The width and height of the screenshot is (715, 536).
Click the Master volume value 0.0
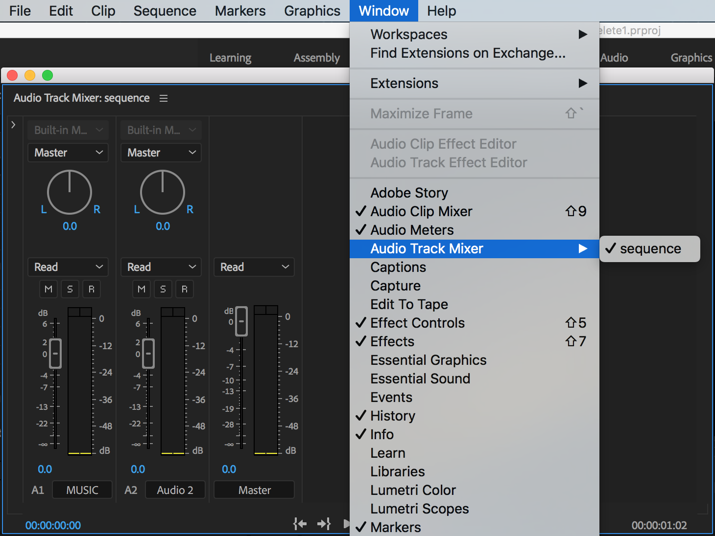coord(229,469)
